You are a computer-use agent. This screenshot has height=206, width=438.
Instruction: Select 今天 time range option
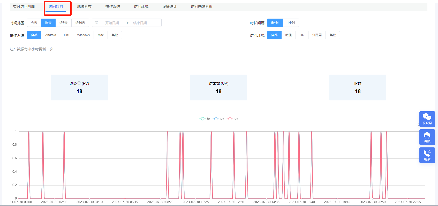[34, 23]
